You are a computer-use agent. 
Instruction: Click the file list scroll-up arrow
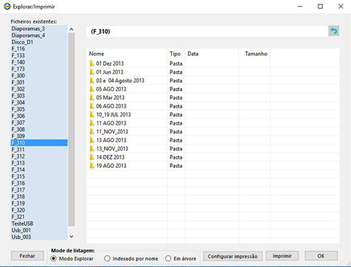pos(72,29)
